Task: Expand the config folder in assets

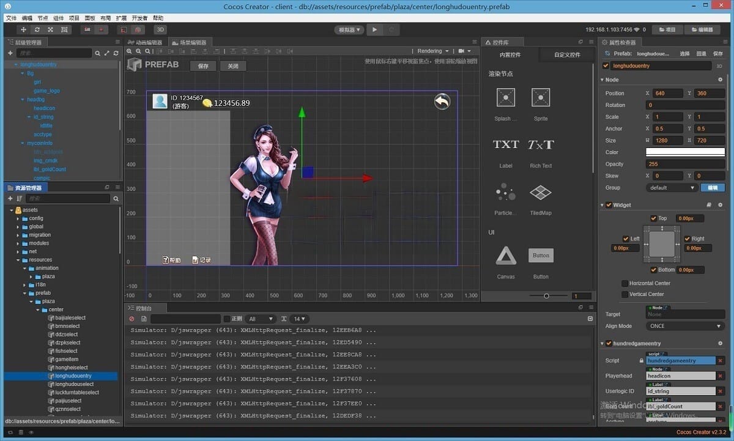Action: pyautogui.click(x=18, y=218)
